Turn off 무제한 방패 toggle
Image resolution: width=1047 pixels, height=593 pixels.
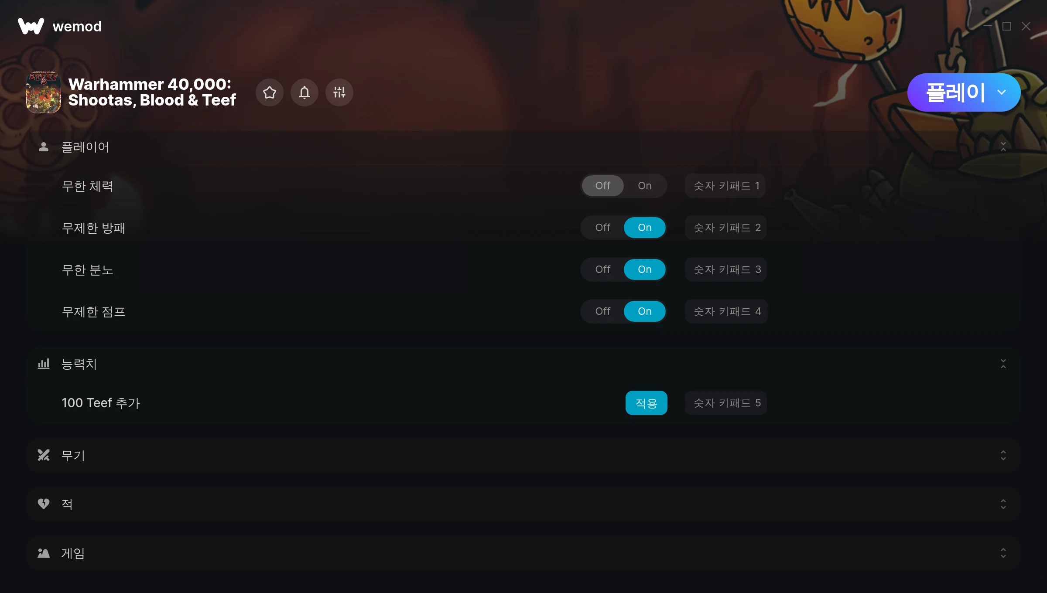point(603,228)
